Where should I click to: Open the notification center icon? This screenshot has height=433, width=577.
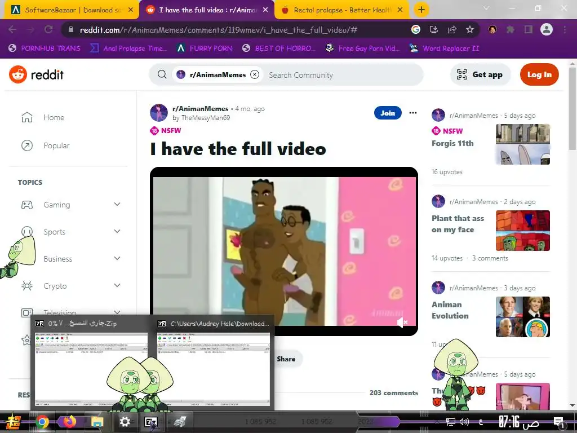tap(558, 422)
